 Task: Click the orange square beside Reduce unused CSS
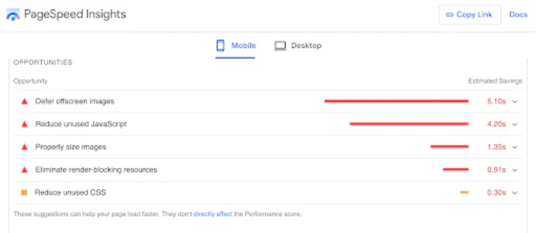[x=24, y=192]
